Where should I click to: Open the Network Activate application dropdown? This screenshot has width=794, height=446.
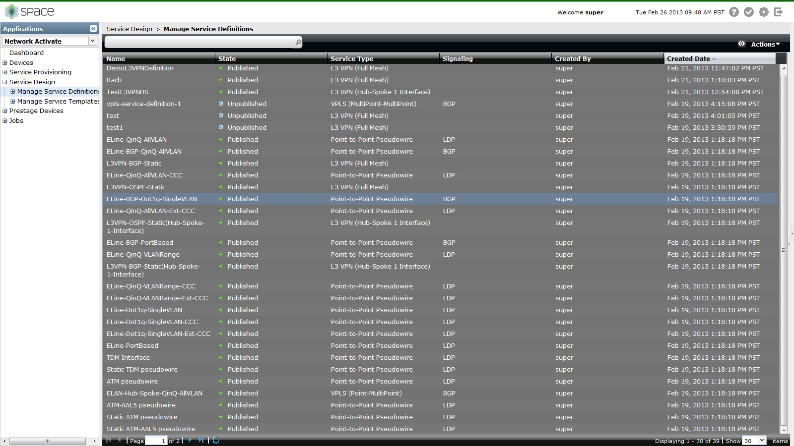(92, 41)
